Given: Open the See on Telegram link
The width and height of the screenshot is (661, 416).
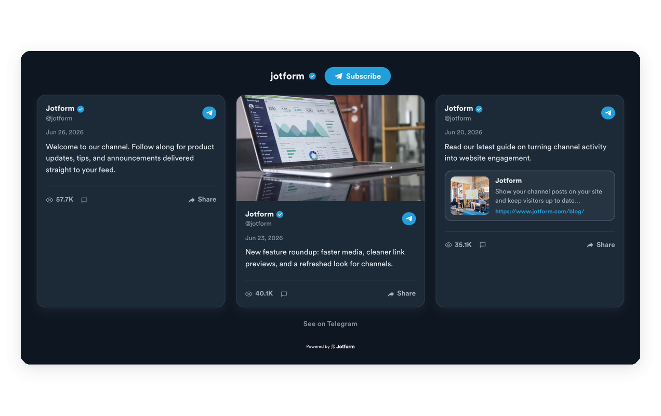Looking at the screenshot, I should [330, 323].
